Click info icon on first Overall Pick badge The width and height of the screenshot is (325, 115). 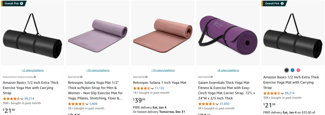click(x=22, y=4)
